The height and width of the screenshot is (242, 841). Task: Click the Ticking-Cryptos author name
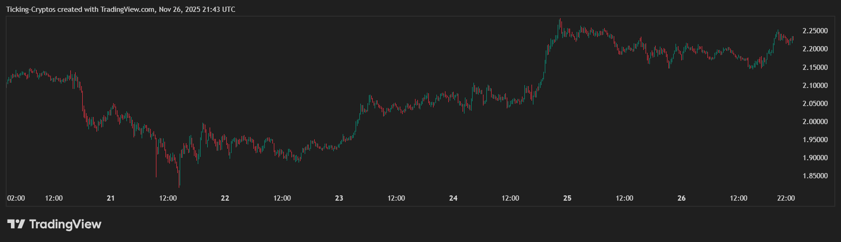click(x=30, y=10)
